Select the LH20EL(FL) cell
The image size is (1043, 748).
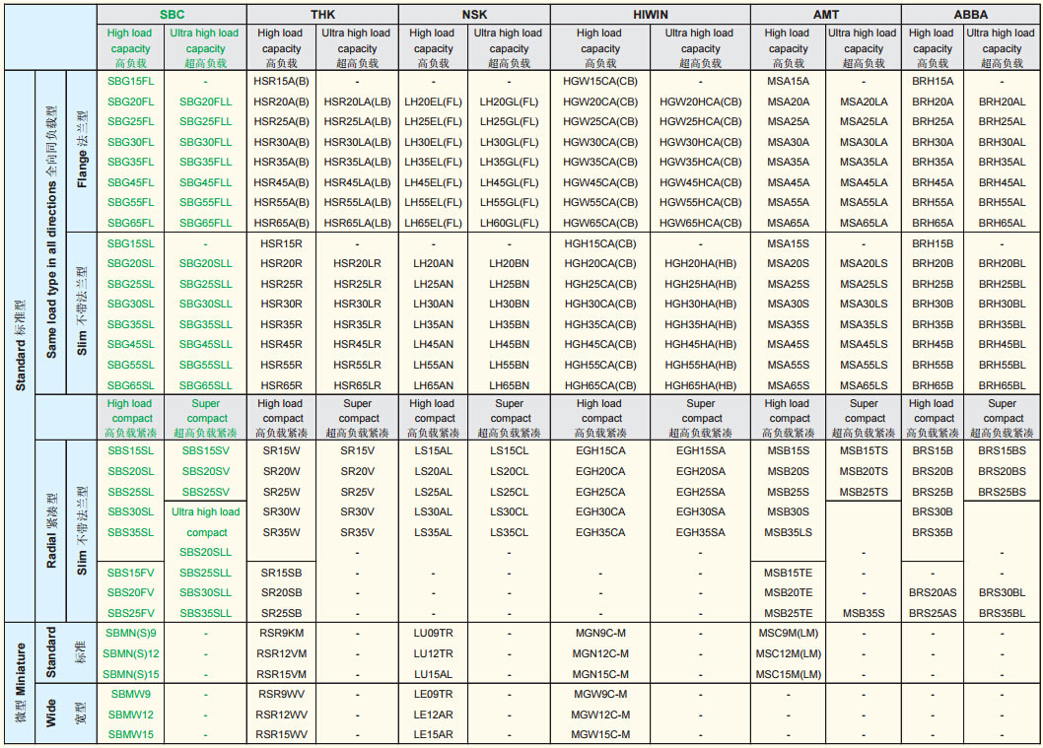(x=433, y=102)
